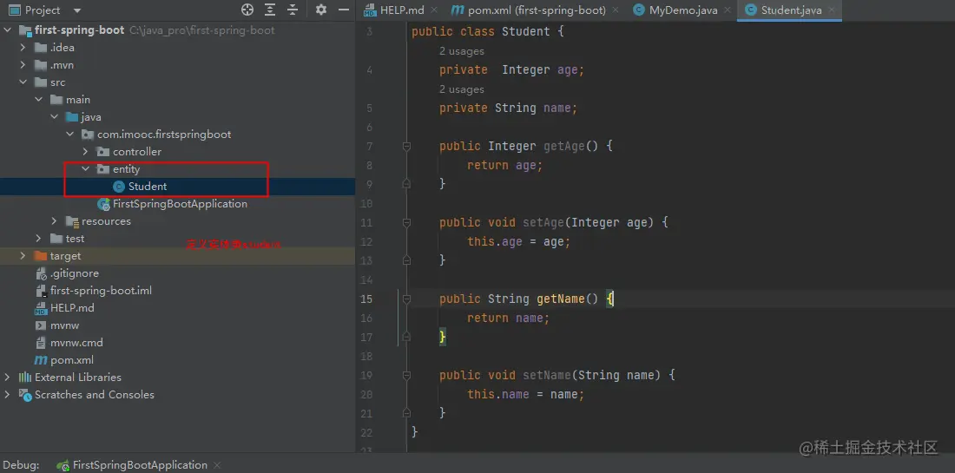Fold the setName method at line 19

406,375
